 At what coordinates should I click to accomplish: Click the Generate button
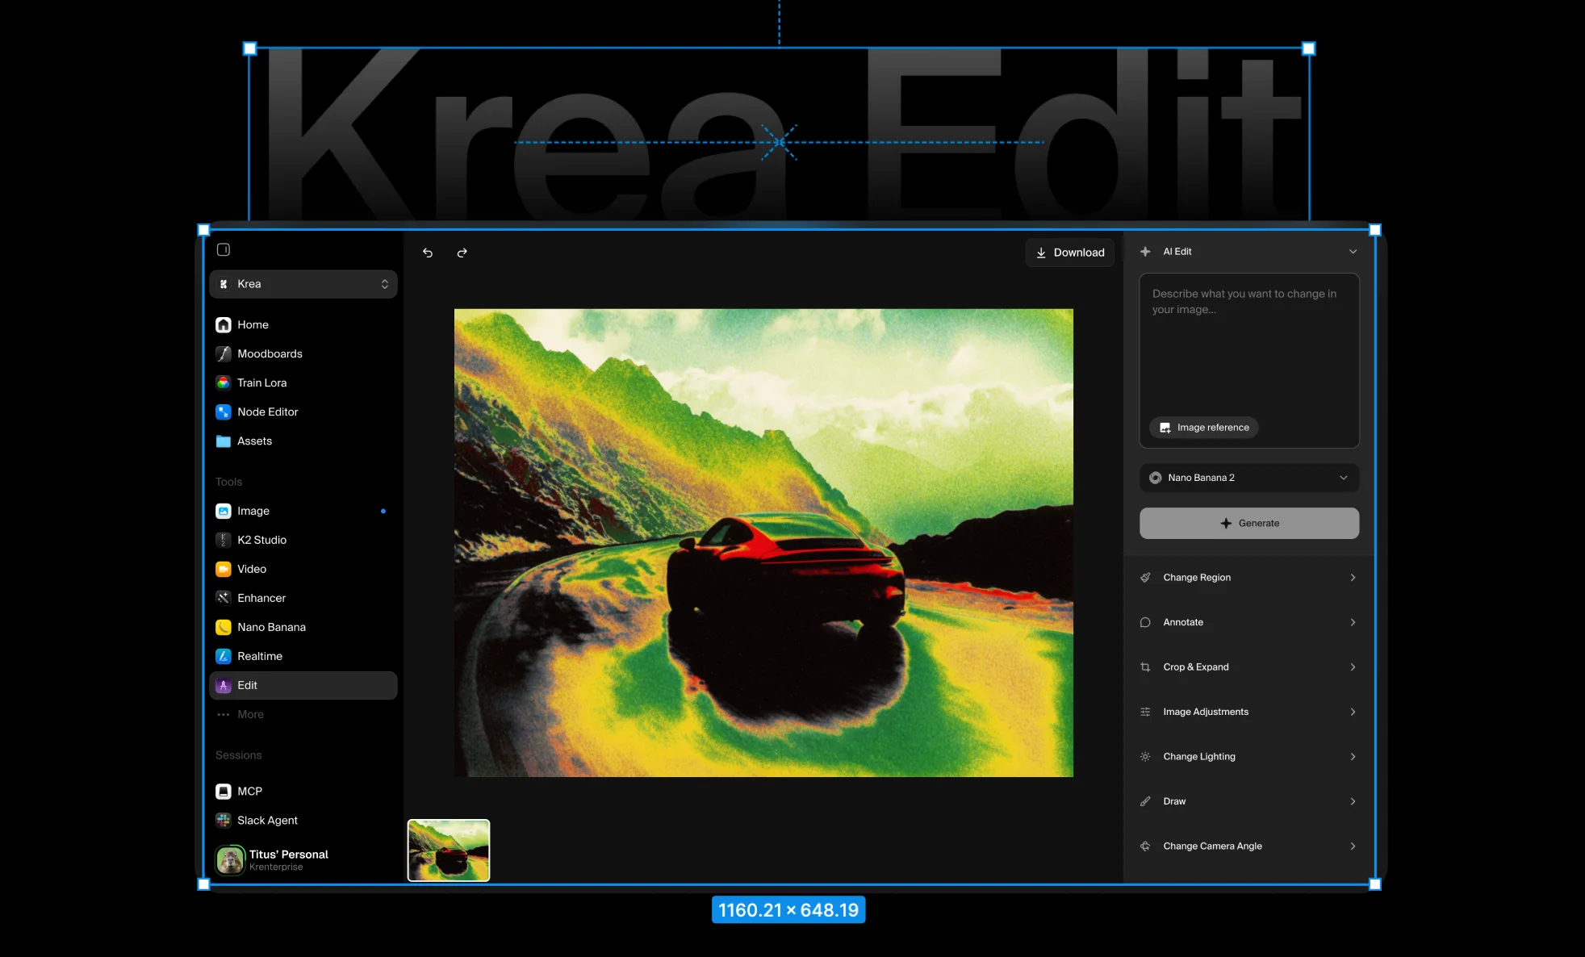point(1249,523)
